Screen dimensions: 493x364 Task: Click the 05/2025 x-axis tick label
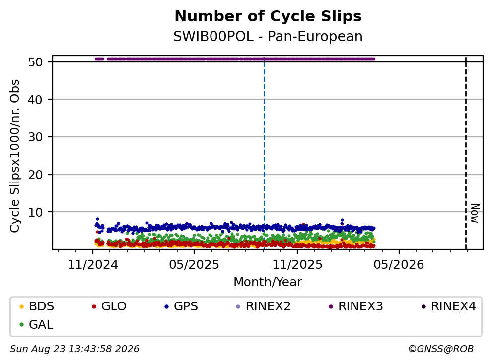[x=194, y=265]
